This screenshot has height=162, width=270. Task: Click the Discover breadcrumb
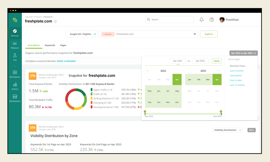click(x=29, y=17)
